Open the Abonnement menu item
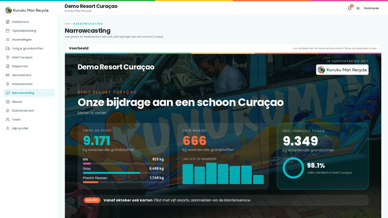Image resolution: width=388 pixels, height=218 pixels. pos(29,75)
